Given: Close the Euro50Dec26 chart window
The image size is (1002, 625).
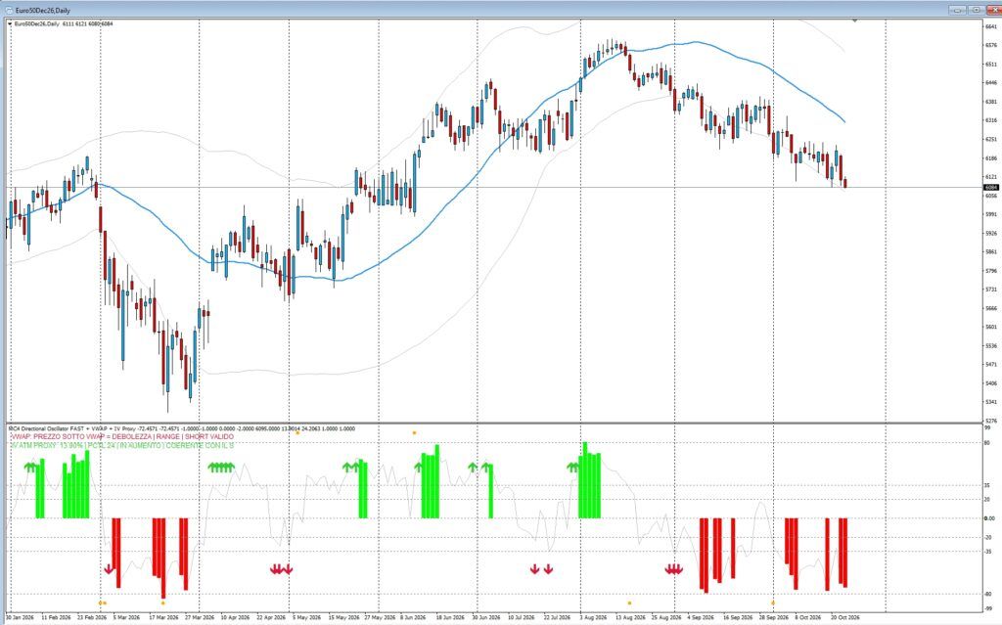Looking at the screenshot, I should point(994,10).
